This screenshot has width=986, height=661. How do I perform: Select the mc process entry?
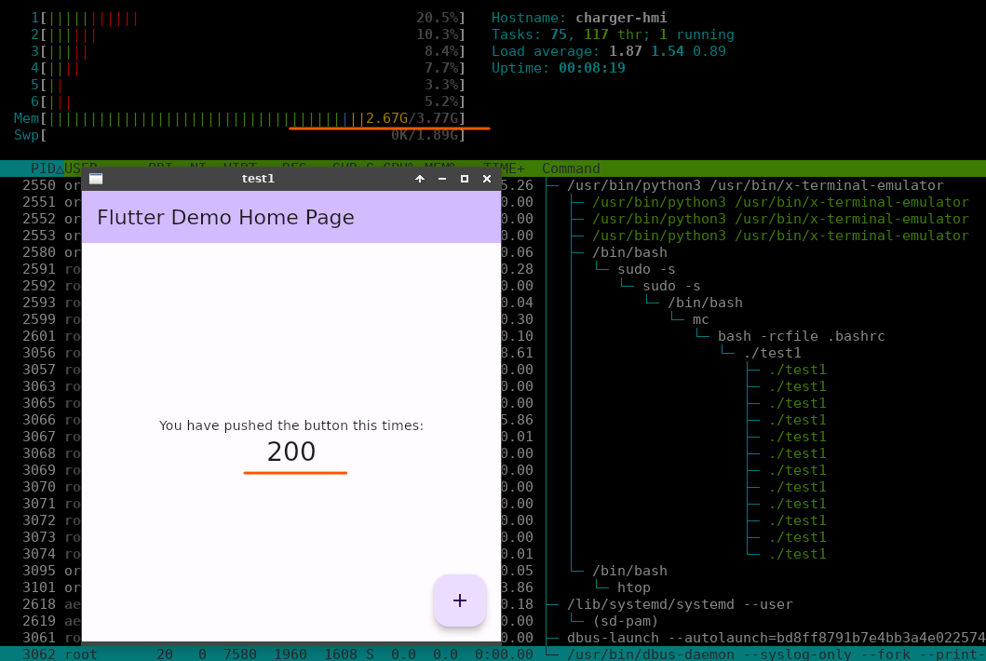click(700, 319)
